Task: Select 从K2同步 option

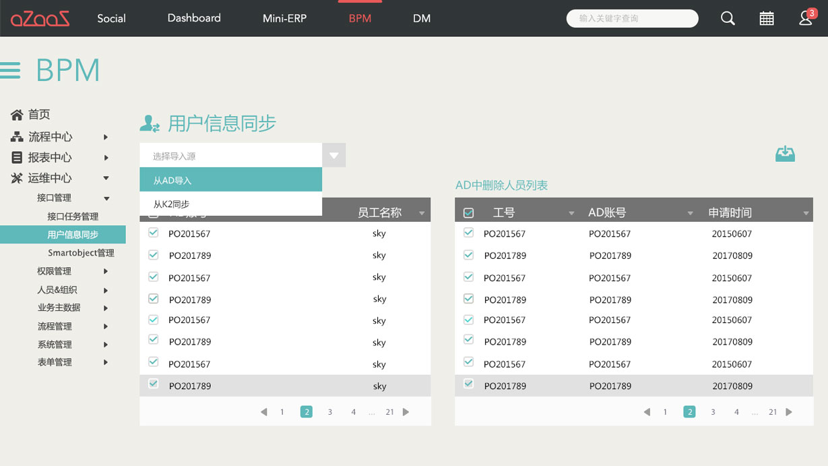Action: pos(231,204)
